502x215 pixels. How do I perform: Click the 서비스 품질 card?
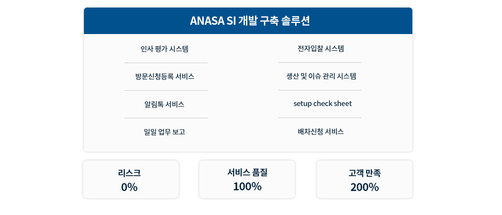coord(247,179)
